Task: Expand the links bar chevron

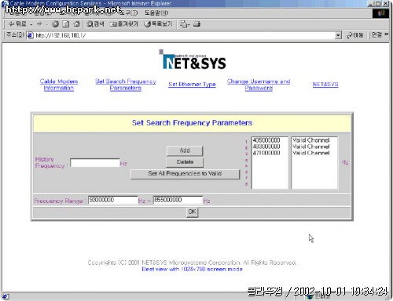Action: pos(386,34)
